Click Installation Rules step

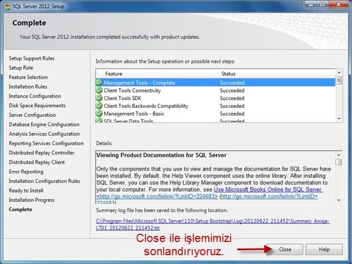coord(28,87)
